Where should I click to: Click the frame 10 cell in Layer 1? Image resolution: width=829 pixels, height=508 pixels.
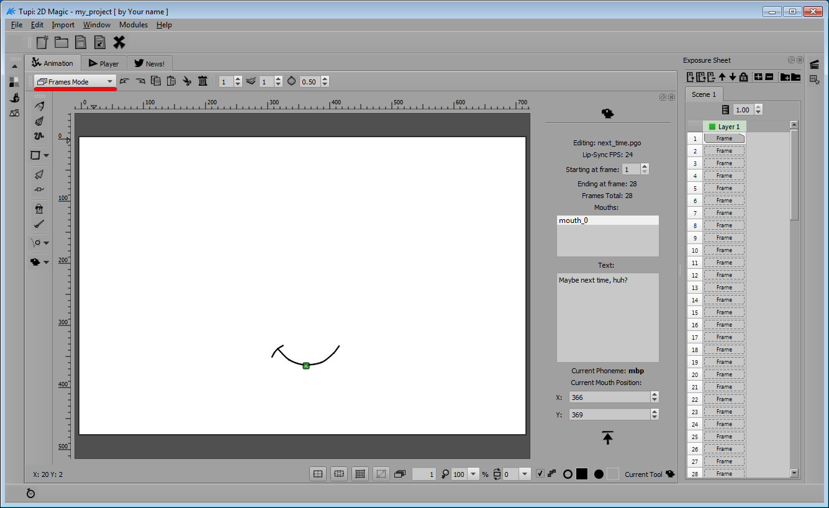click(724, 250)
